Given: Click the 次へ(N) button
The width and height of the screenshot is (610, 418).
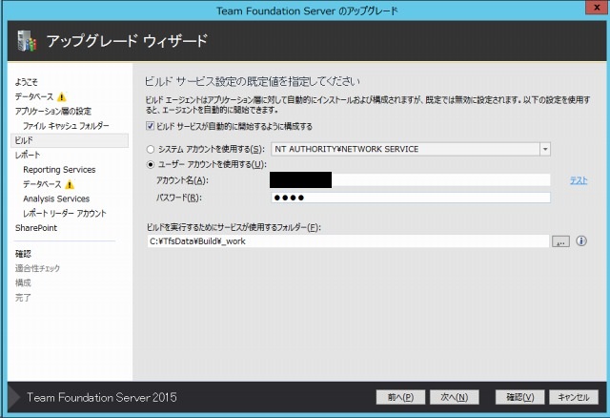Looking at the screenshot, I should click(x=454, y=397).
